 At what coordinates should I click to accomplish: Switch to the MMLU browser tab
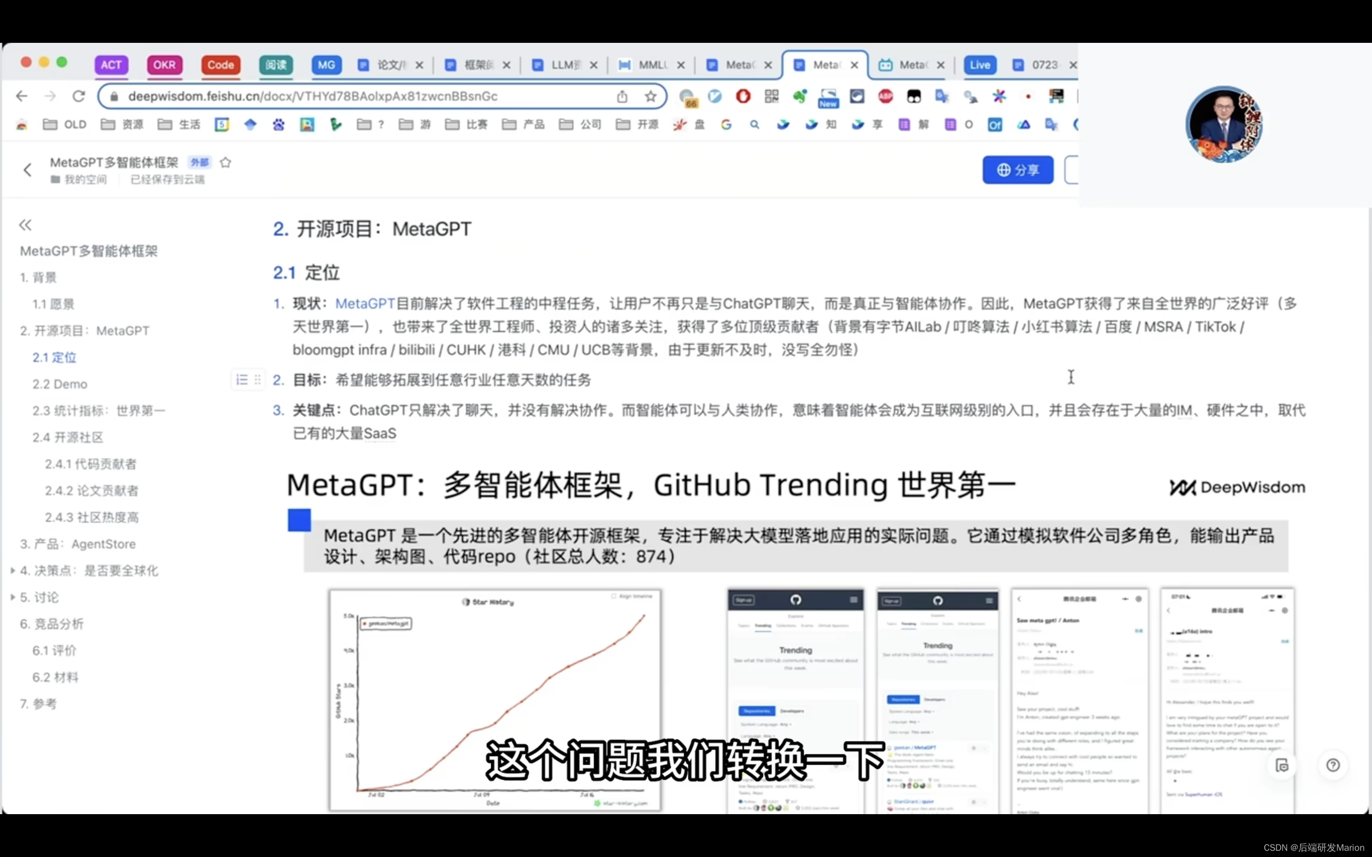click(x=652, y=65)
